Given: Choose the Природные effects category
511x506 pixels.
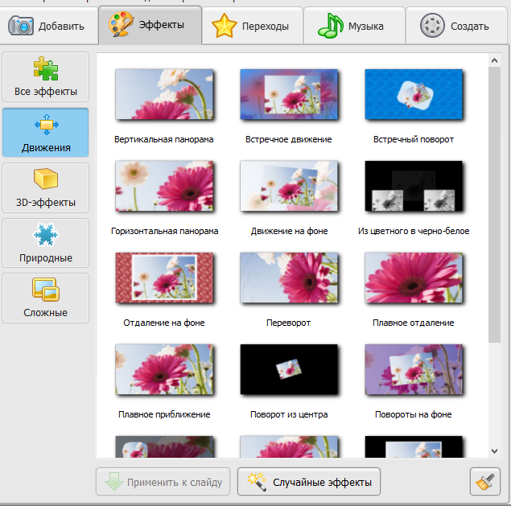Looking at the screenshot, I should point(46,243).
